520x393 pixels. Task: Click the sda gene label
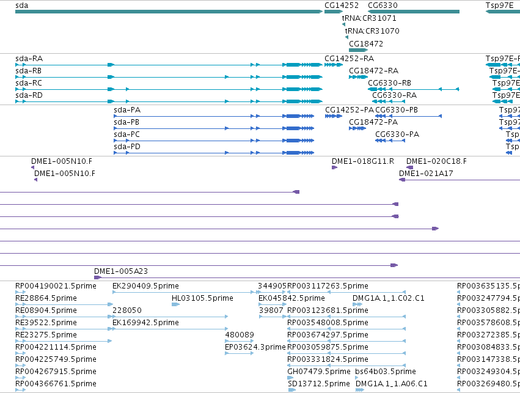[22, 6]
